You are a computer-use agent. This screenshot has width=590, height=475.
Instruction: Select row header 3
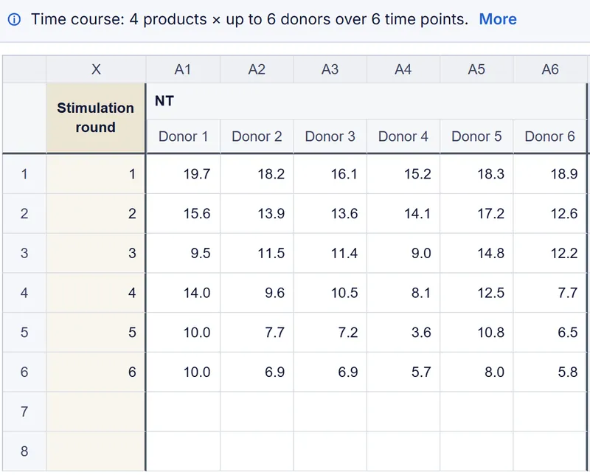click(24, 253)
